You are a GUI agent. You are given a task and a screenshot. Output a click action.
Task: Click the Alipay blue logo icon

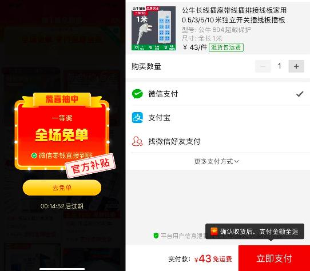pyautogui.click(x=137, y=118)
